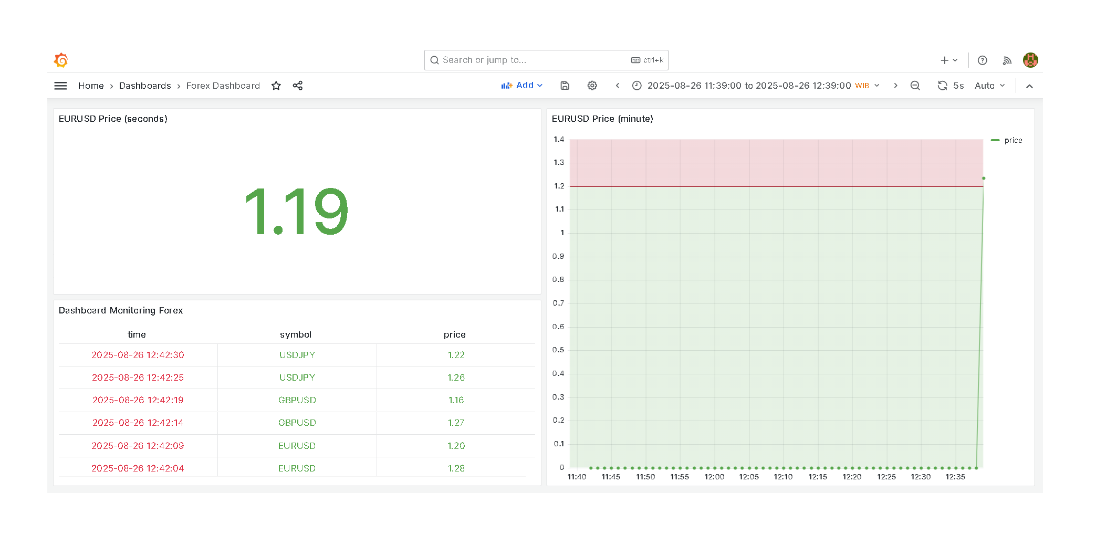Open the Add panel dropdown

(522, 86)
